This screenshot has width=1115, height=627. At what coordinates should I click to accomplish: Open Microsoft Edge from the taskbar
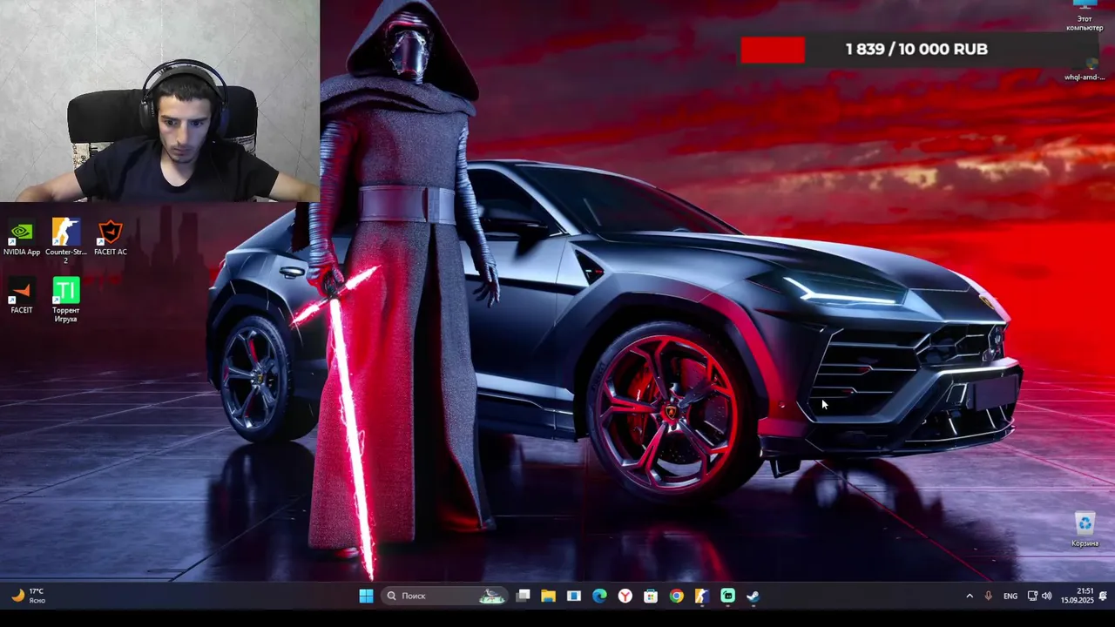599,596
